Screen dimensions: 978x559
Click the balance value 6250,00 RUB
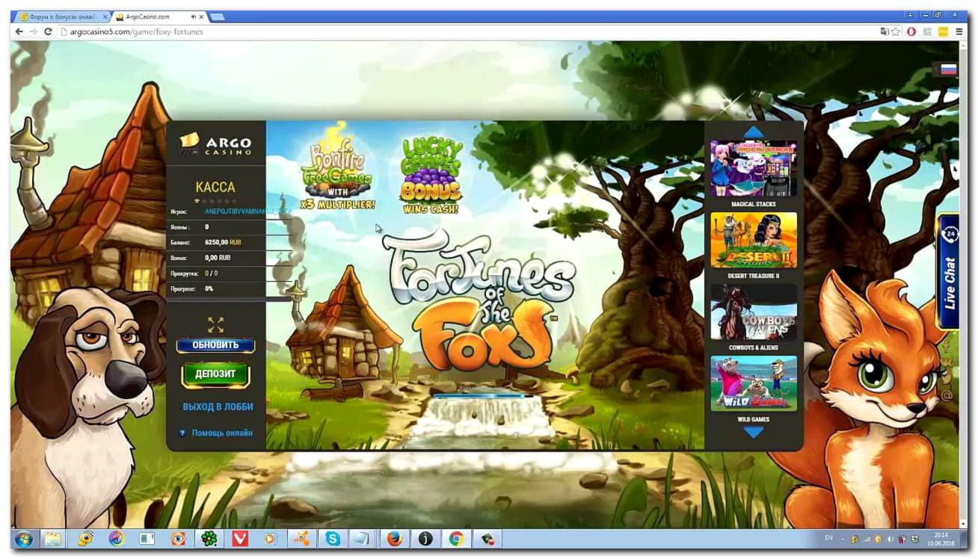222,242
